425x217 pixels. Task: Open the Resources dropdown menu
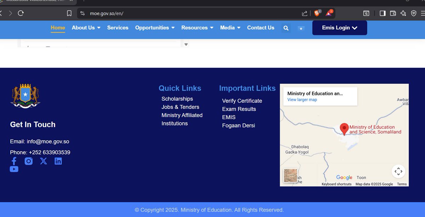(x=197, y=28)
